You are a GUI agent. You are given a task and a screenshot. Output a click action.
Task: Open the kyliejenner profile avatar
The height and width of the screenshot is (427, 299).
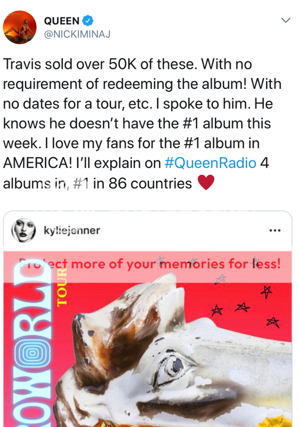click(x=23, y=230)
